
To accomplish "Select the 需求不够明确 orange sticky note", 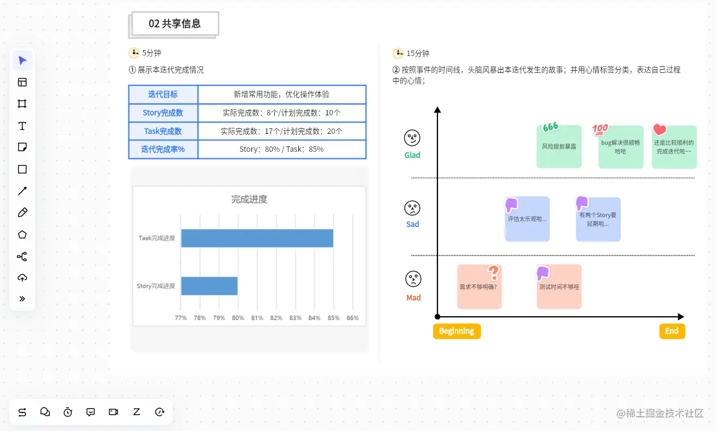I will pos(479,287).
